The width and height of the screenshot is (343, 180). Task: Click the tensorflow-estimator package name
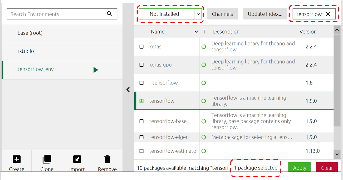click(174, 151)
